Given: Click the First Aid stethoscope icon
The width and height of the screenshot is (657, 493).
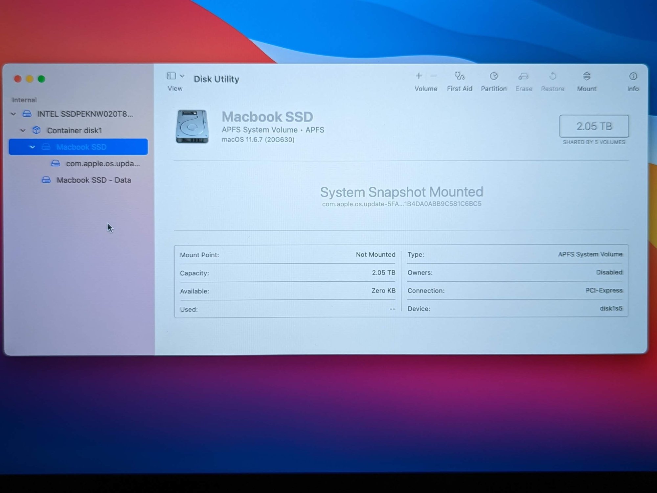Looking at the screenshot, I should (x=459, y=77).
